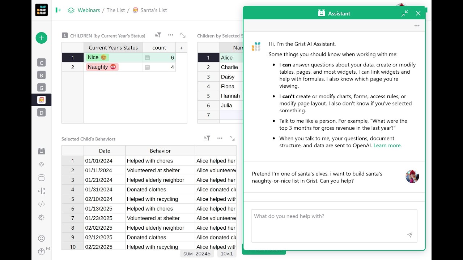Toggle the left navigation panel arrow
Viewport: 463px width, 260px height.
point(58,10)
